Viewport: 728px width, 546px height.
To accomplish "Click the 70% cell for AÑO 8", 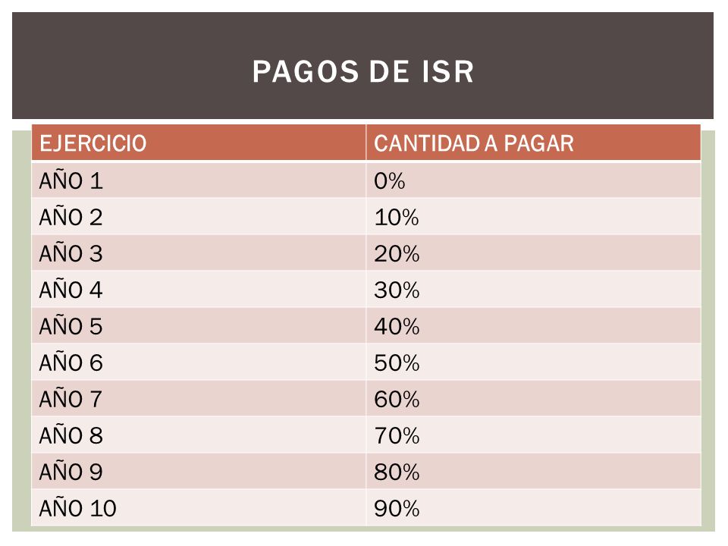I will coord(533,435).
